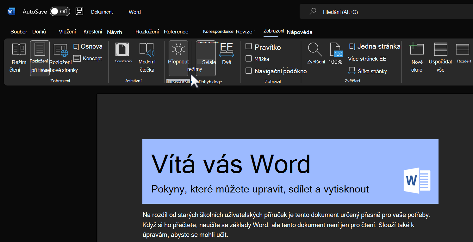The image size is (473, 242).
Task: Turn on the AutoSave toggle
Action: click(x=60, y=11)
